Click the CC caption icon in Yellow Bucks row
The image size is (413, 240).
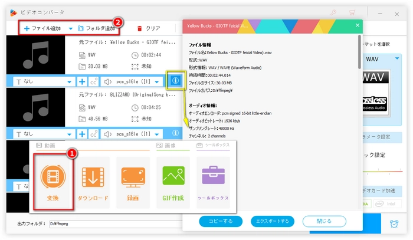pos(94,82)
